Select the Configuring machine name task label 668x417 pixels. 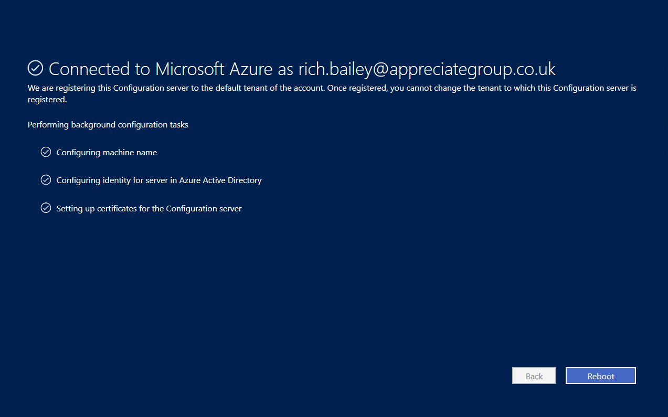tap(107, 153)
